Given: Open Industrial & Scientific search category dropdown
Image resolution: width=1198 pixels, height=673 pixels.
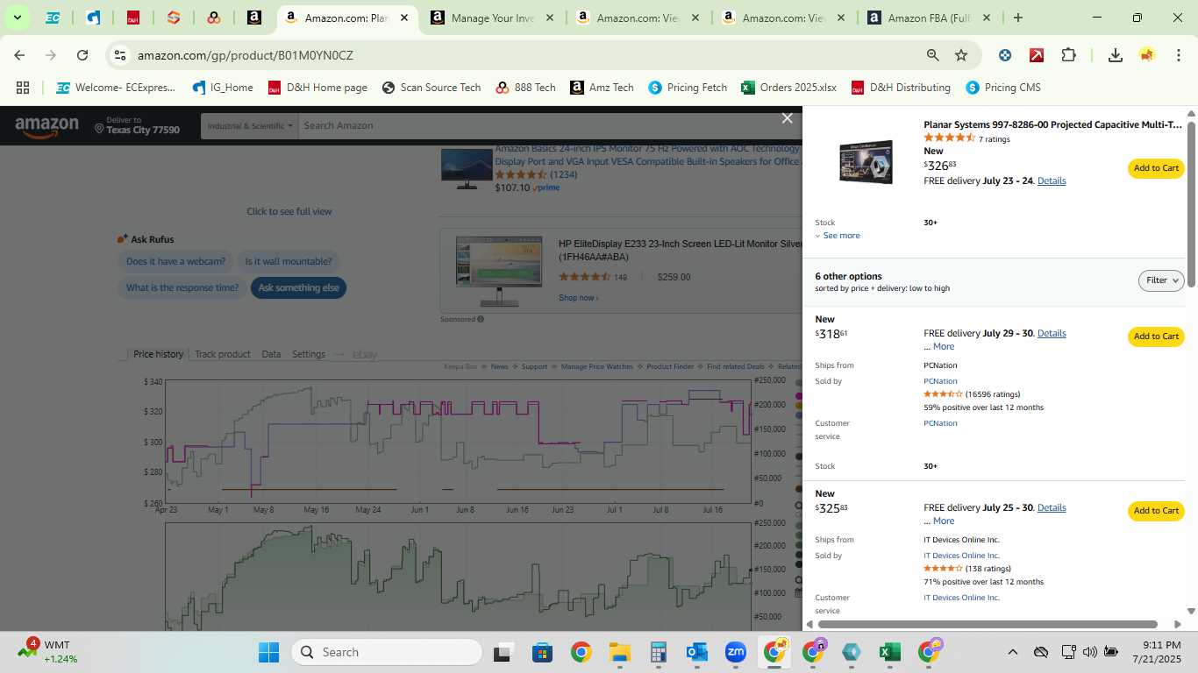Looking at the screenshot, I should click(x=249, y=125).
